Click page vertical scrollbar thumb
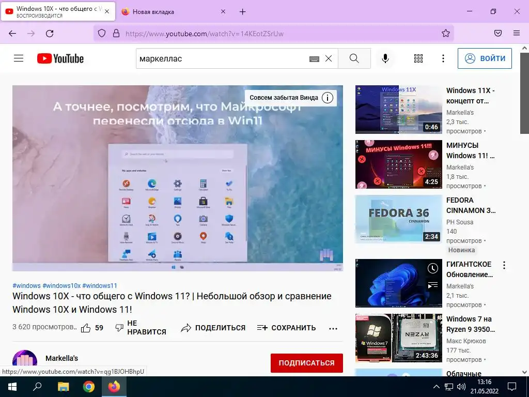 tap(525, 93)
